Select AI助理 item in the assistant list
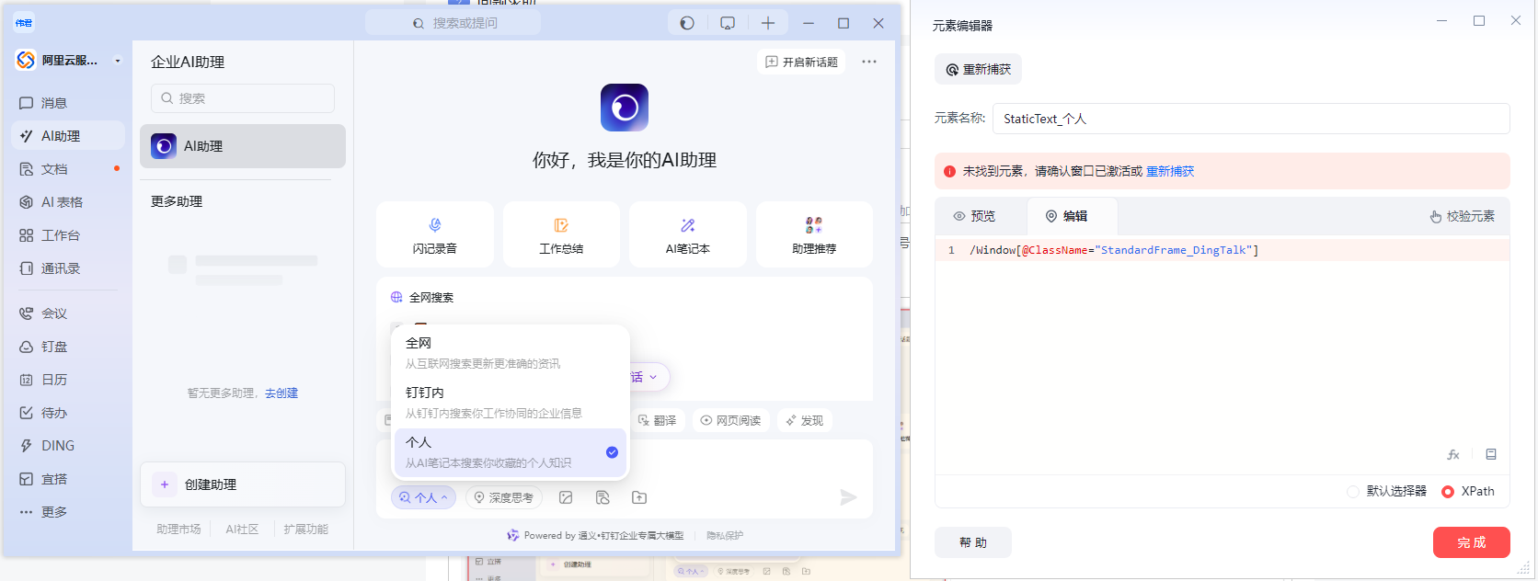Viewport: 1538px width, 581px height. click(x=243, y=146)
